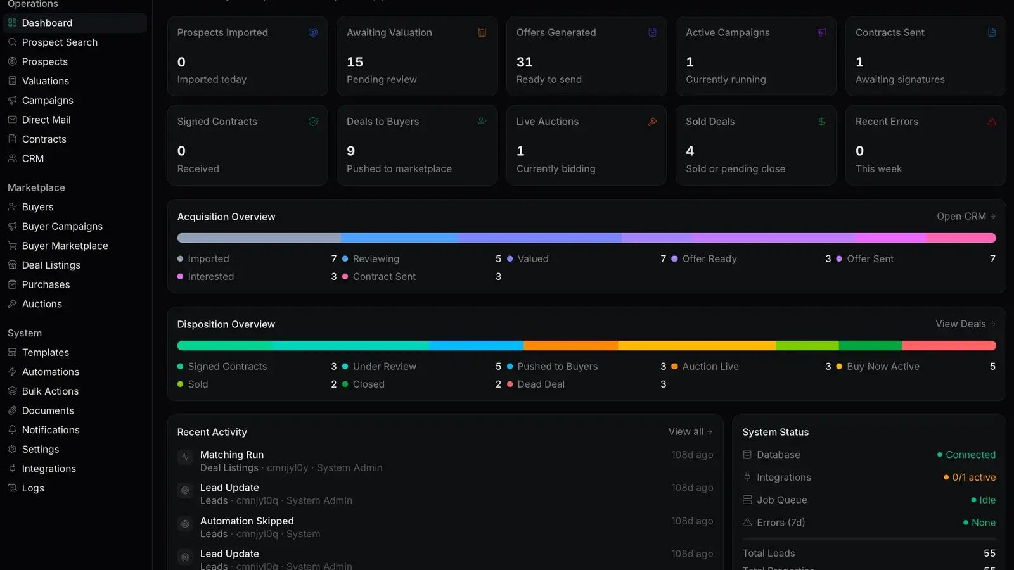The height and width of the screenshot is (570, 1014).
Task: Click the Contracts Sent stat card
Action: (x=925, y=56)
